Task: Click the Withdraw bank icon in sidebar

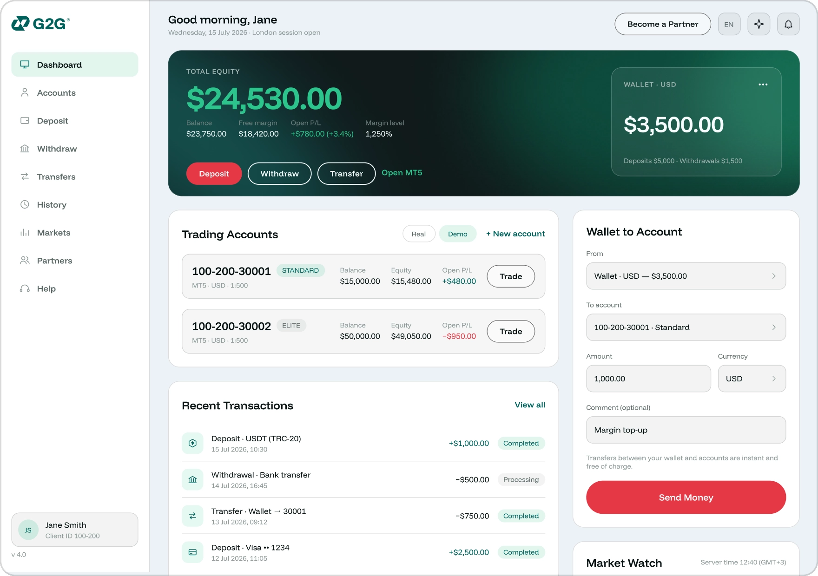Action: click(25, 149)
